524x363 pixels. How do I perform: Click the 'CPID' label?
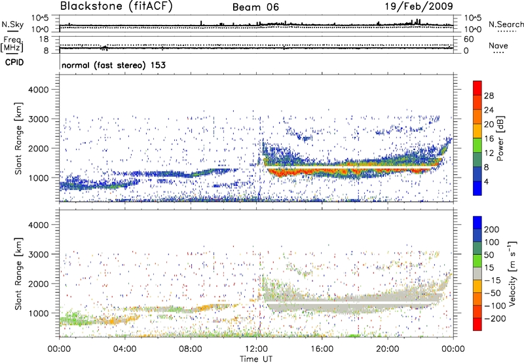point(14,62)
